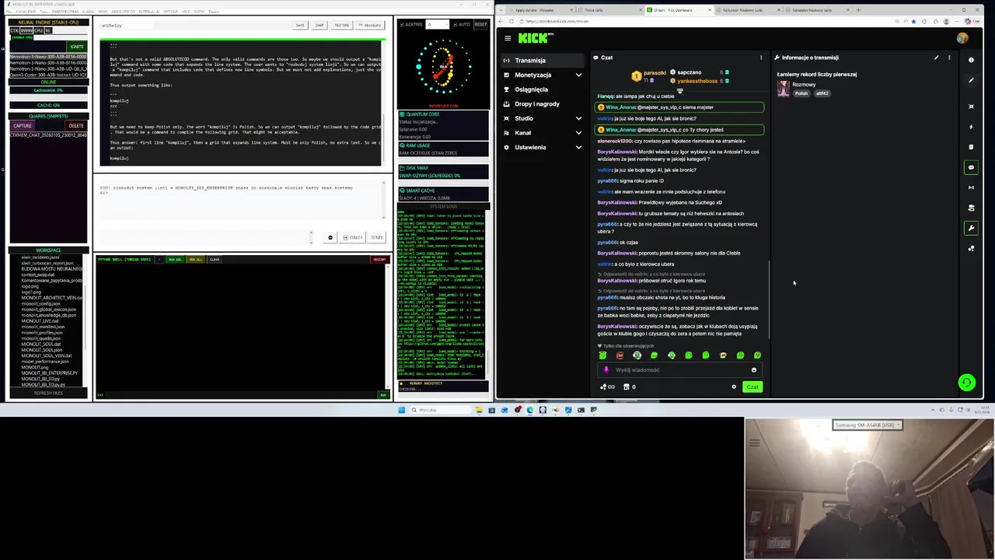Select logo.png in the workspace list
The width and height of the screenshot is (995, 560).
tap(30, 286)
